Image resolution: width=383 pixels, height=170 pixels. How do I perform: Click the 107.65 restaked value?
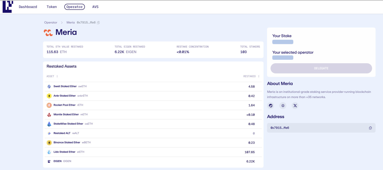click(250, 152)
